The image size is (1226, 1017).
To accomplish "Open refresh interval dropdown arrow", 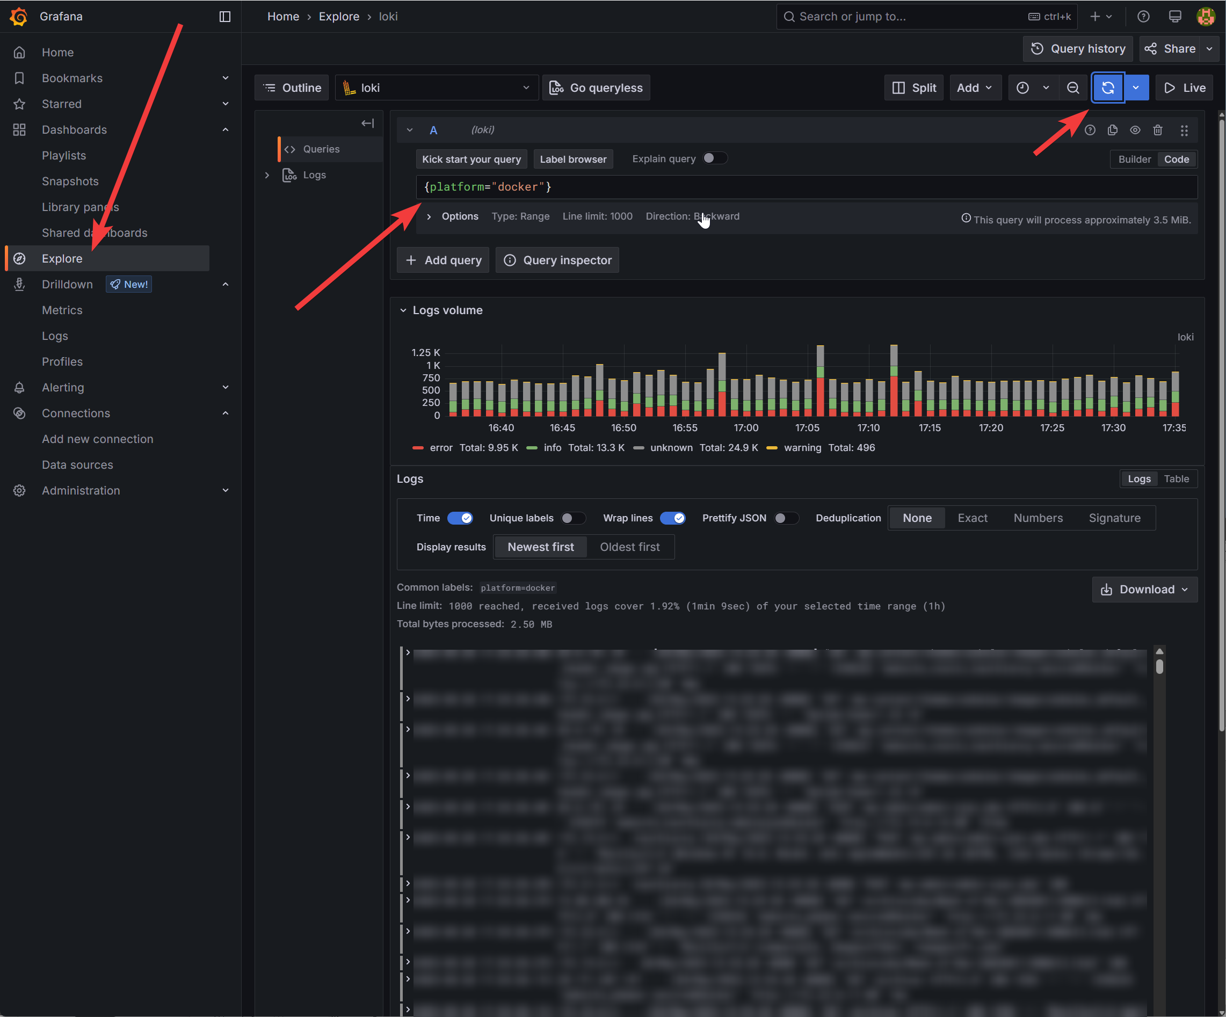I will click(x=1136, y=88).
